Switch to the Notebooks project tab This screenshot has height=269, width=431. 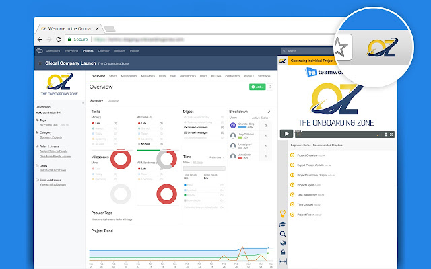click(x=188, y=76)
